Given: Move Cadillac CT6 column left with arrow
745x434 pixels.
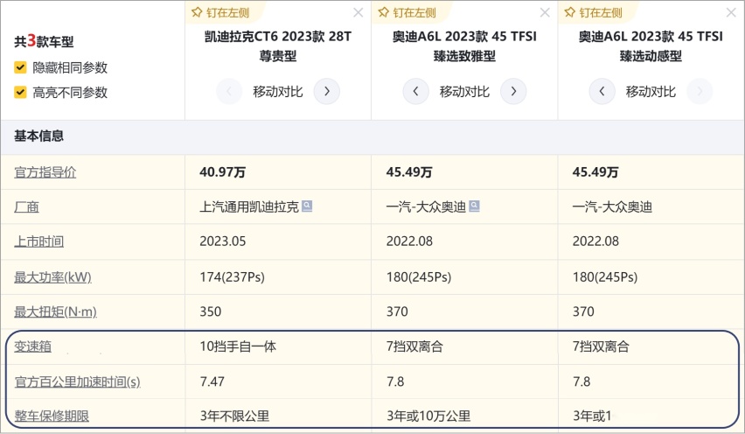Looking at the screenshot, I should click(x=229, y=91).
